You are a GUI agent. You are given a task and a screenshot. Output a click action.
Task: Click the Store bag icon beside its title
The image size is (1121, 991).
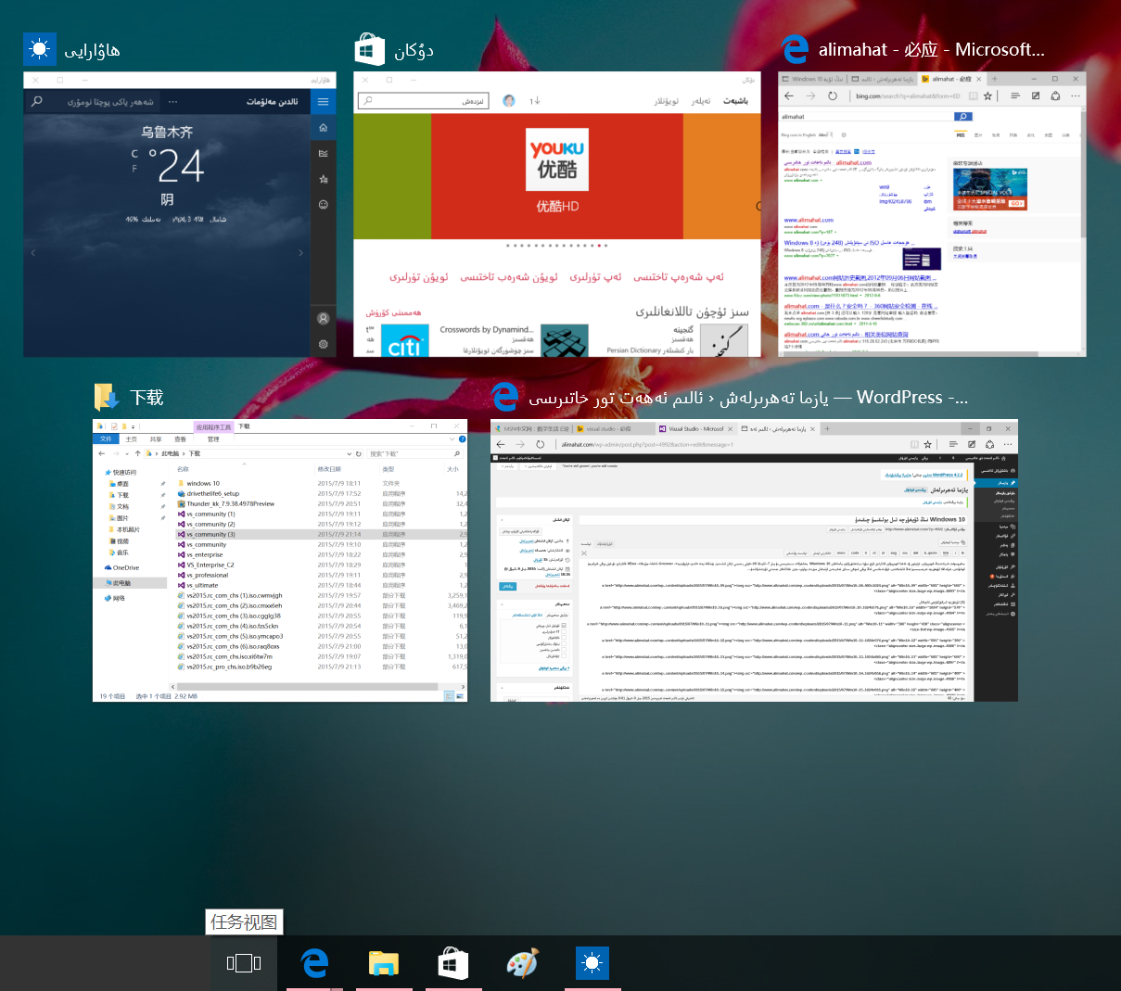coord(370,50)
